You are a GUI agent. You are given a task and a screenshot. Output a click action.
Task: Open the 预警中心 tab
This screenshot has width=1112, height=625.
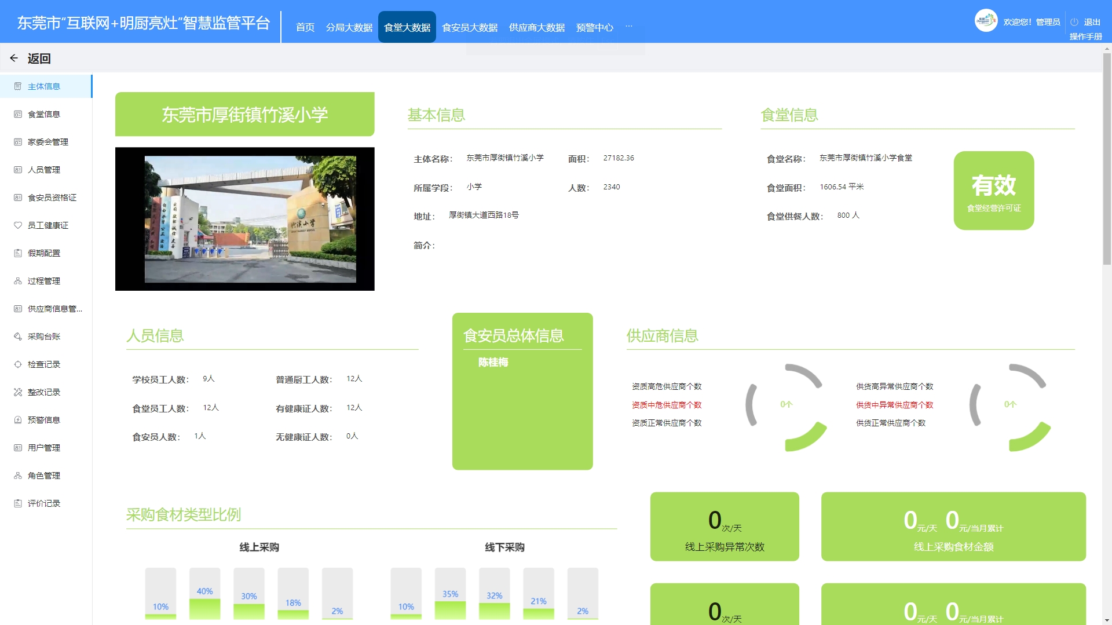tap(595, 27)
